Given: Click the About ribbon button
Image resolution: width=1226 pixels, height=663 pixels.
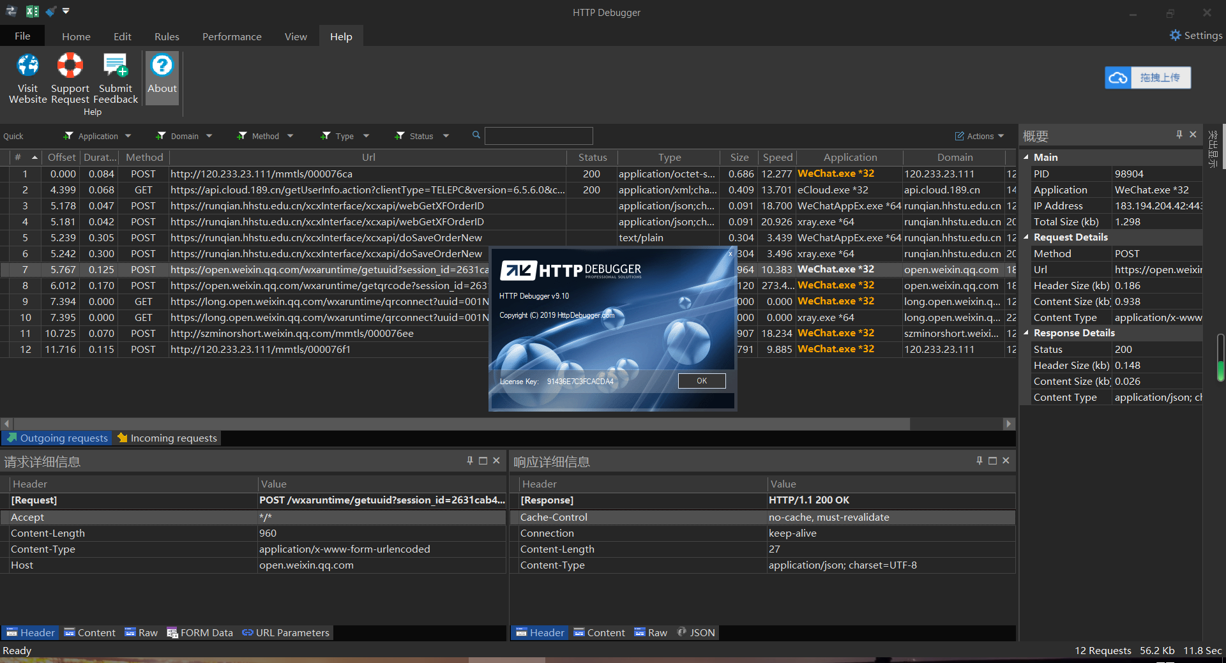Looking at the screenshot, I should pos(162,77).
